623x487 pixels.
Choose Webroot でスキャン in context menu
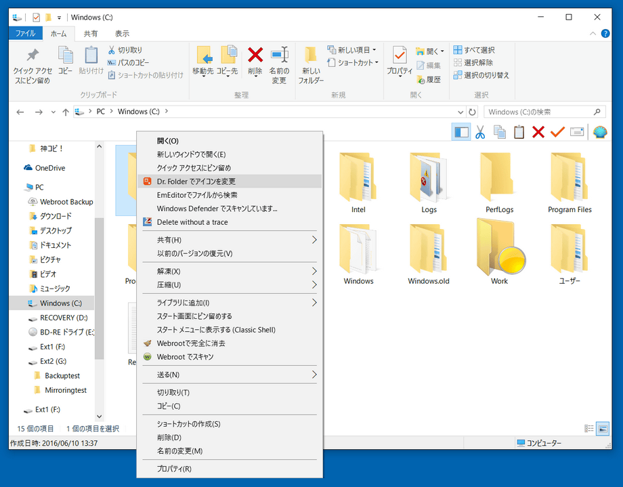point(230,356)
